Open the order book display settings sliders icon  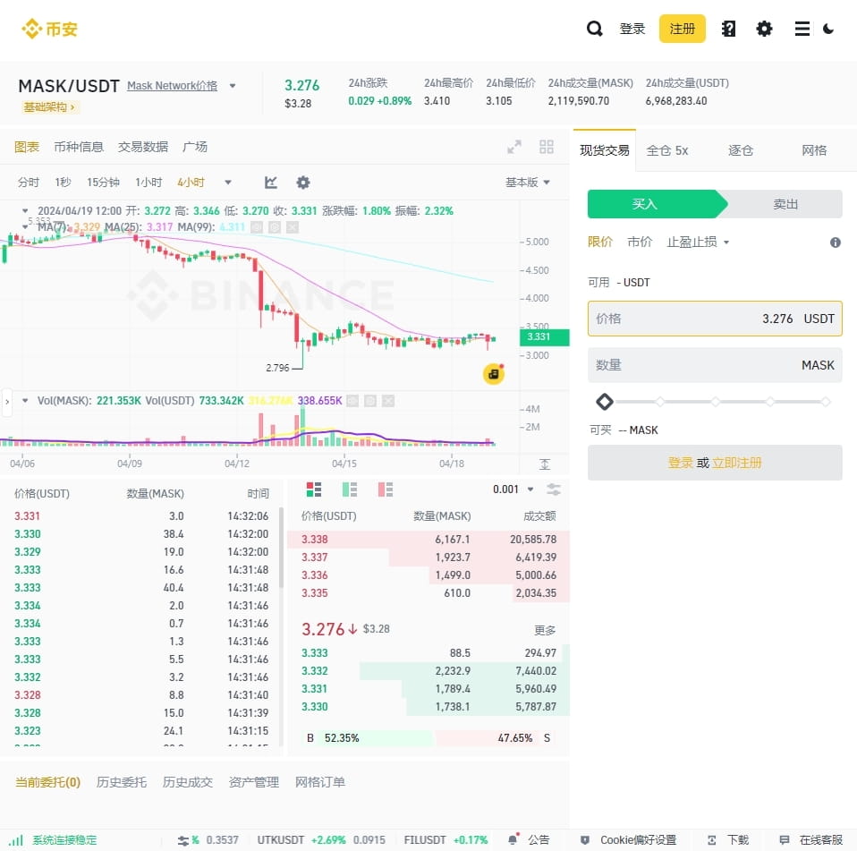coord(554,489)
